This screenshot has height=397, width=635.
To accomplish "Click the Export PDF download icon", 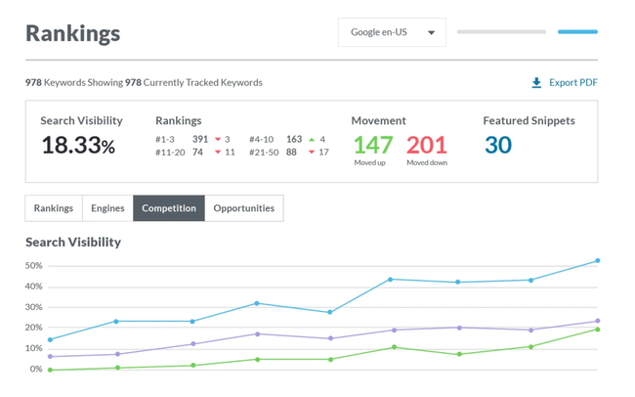I will point(536,83).
